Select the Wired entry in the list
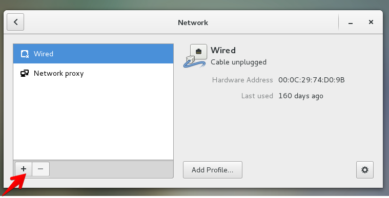 point(93,54)
